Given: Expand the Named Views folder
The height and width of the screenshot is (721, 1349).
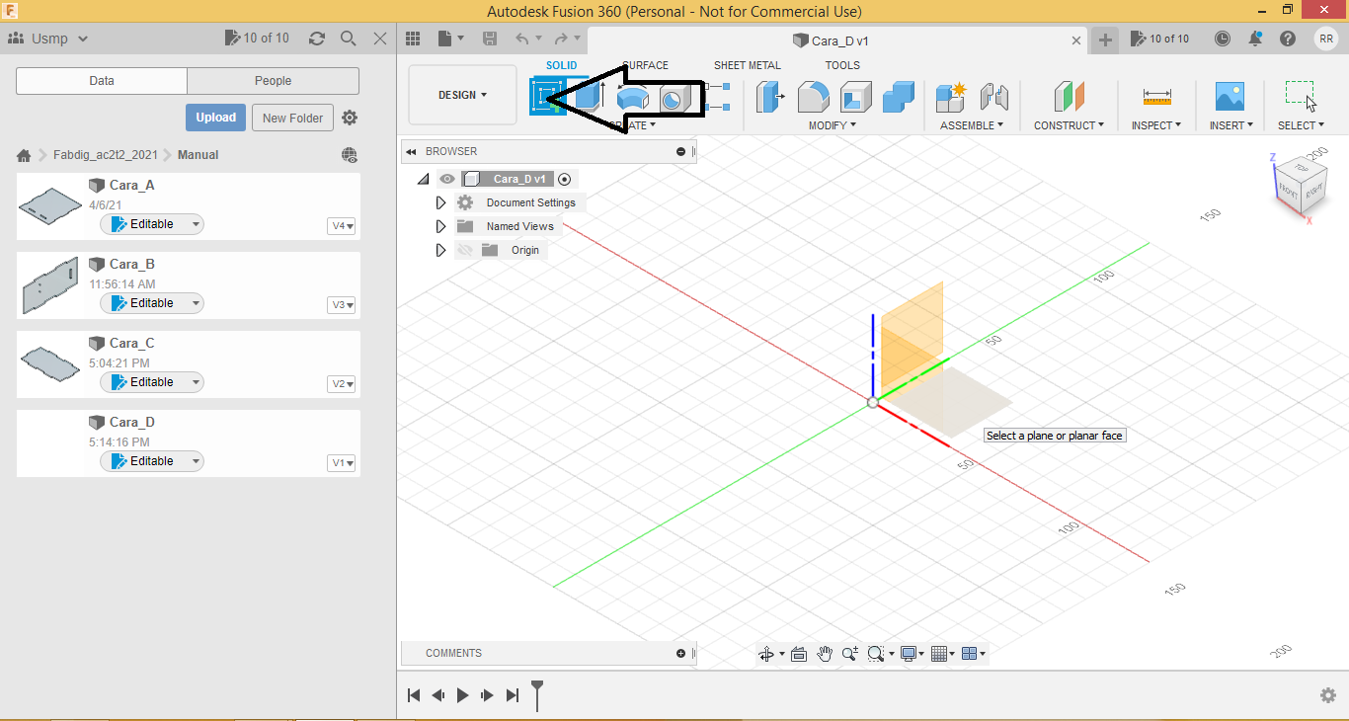Looking at the screenshot, I should click(440, 226).
